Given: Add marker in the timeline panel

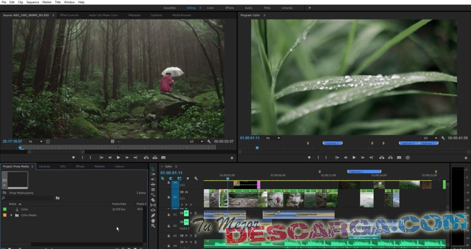Looking at the screenshot, I should coord(188,178).
